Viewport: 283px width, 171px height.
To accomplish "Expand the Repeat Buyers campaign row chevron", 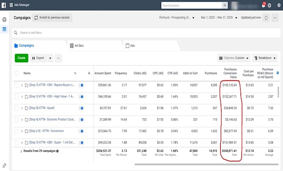I will tap(22, 85).
